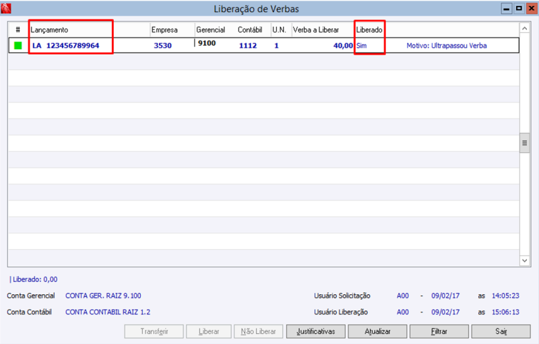This screenshot has height=344, width=539.
Task: Select the Liberado column header
Action: coord(369,30)
